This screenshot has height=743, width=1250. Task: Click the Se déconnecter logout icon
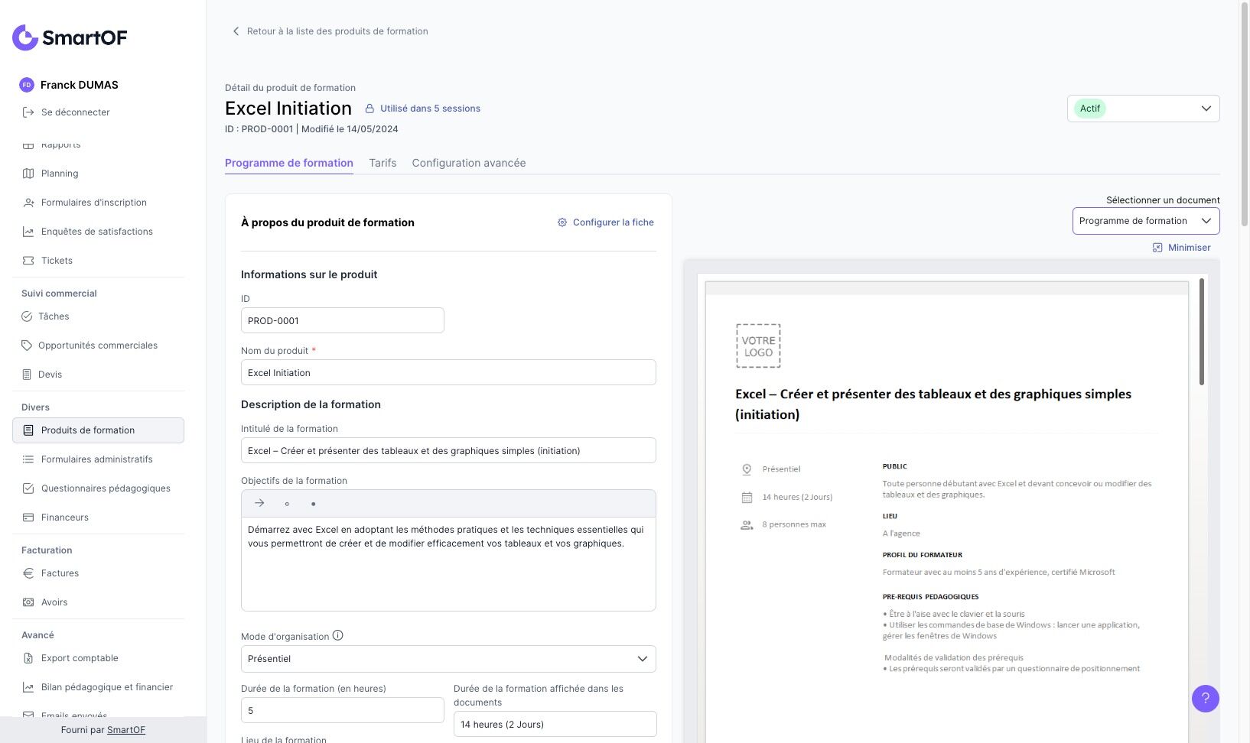(28, 112)
